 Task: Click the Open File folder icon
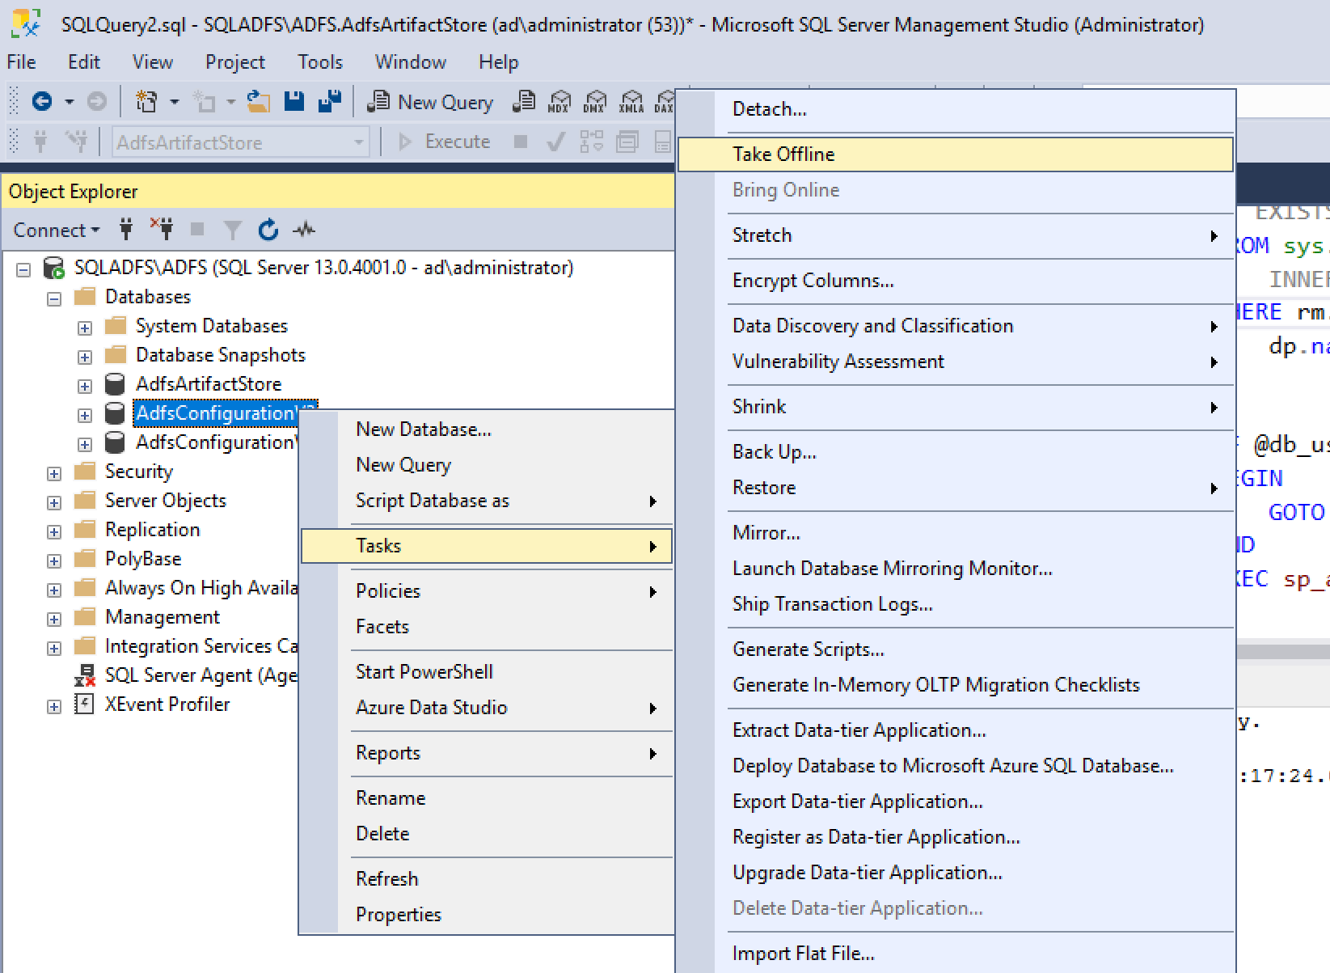(x=259, y=101)
